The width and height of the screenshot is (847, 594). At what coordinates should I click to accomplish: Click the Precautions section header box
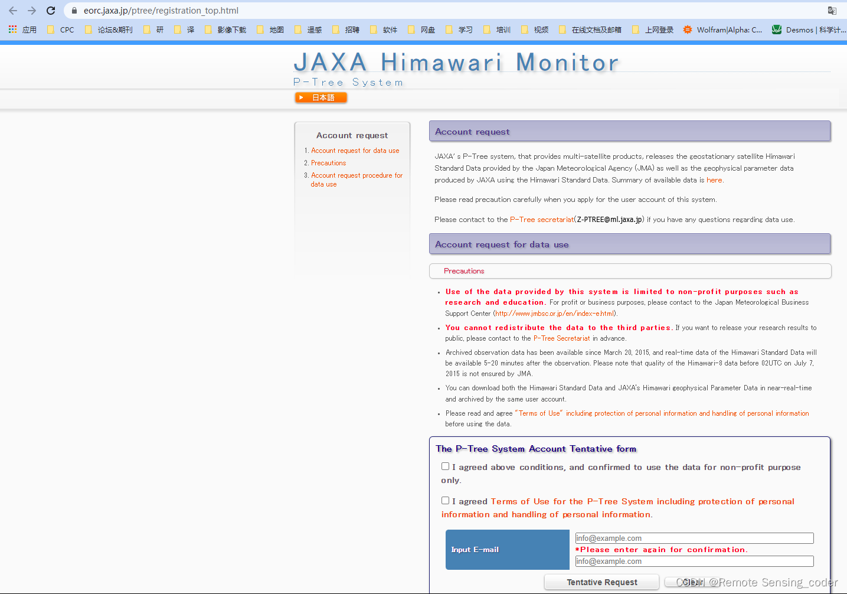(630, 271)
